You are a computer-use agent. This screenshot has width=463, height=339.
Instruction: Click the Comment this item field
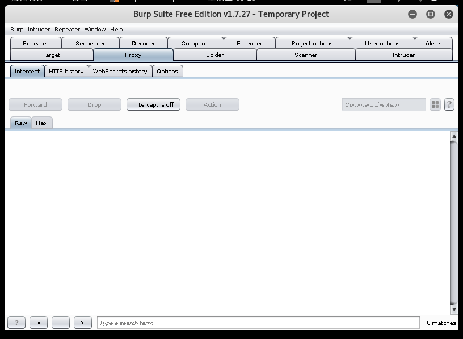pyautogui.click(x=384, y=104)
